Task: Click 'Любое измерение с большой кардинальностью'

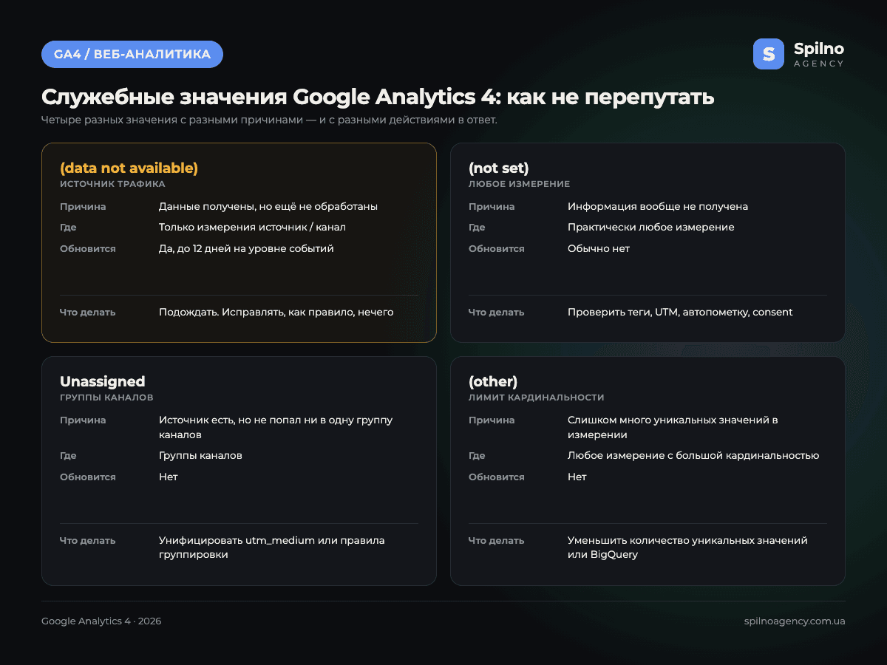Action: click(x=693, y=456)
